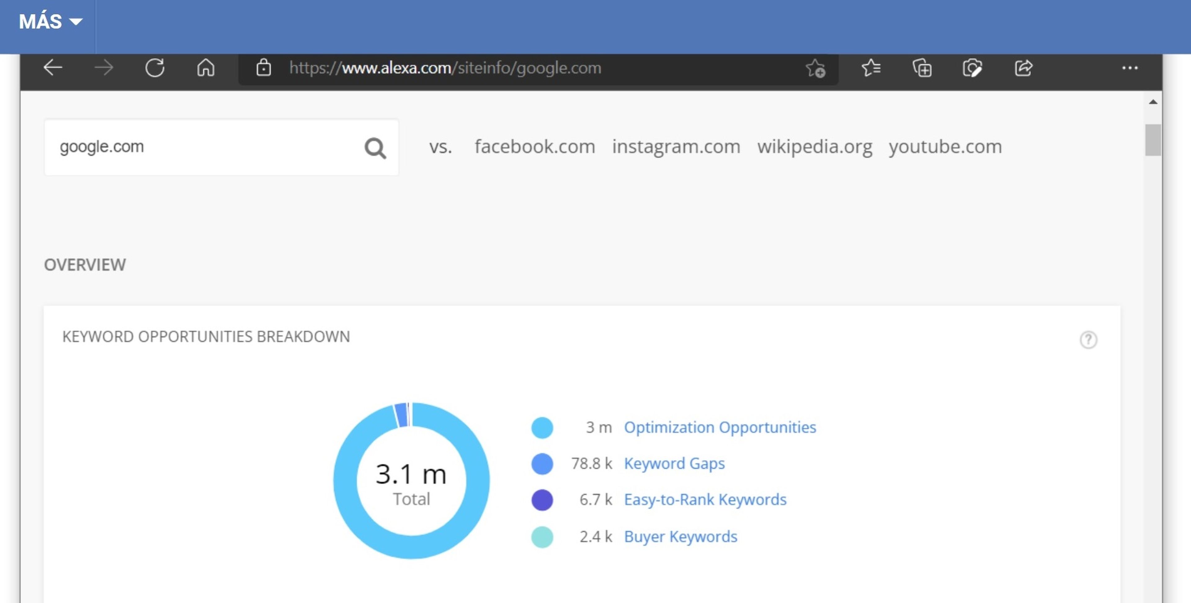Reload the page with refresh icon
The image size is (1191, 603).
coord(155,68)
